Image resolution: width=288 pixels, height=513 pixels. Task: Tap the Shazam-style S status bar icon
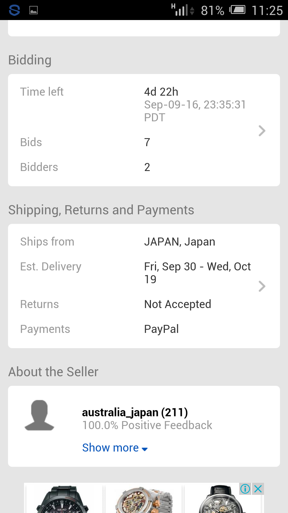14,10
